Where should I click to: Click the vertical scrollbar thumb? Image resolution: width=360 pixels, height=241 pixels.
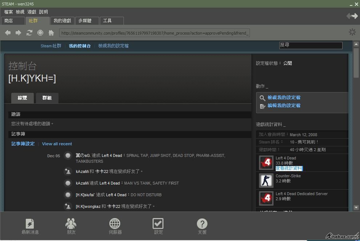pyautogui.click(x=356, y=63)
